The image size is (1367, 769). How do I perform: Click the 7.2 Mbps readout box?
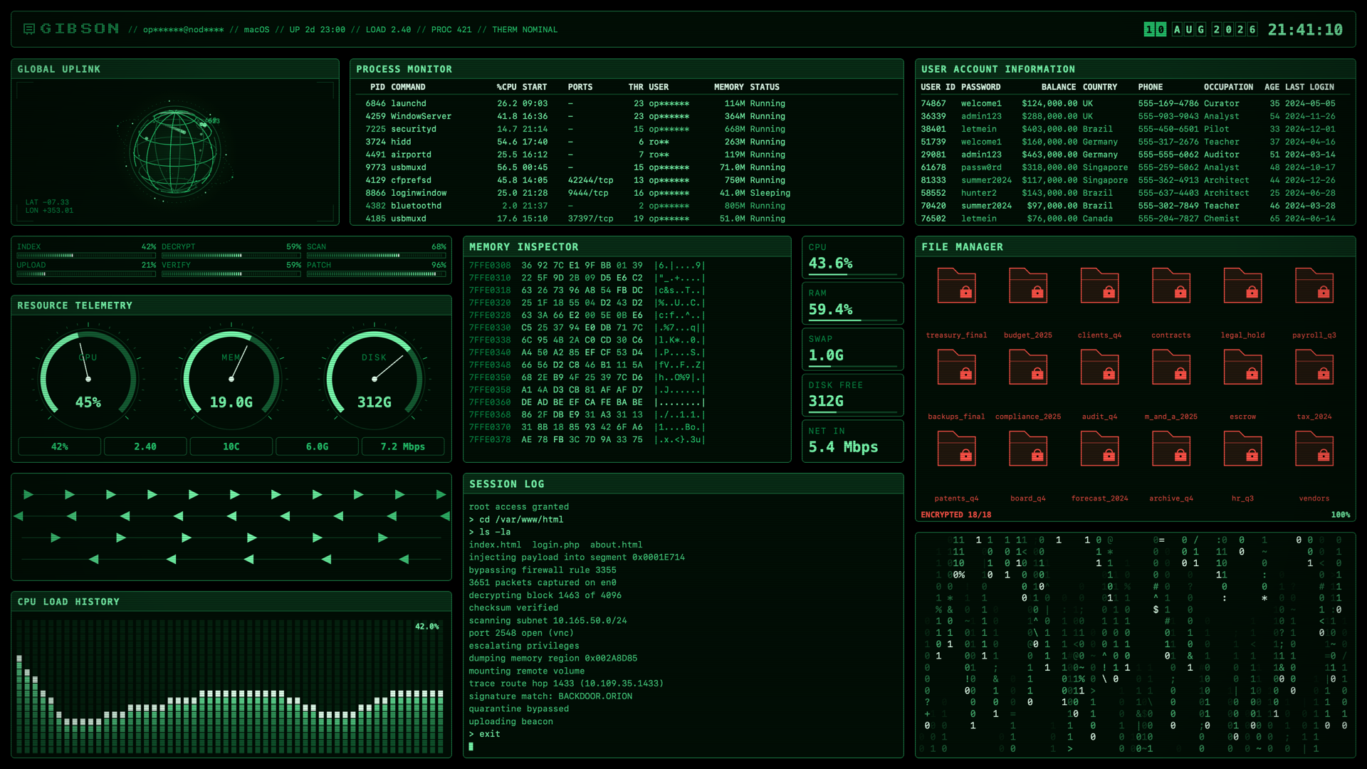coord(403,446)
